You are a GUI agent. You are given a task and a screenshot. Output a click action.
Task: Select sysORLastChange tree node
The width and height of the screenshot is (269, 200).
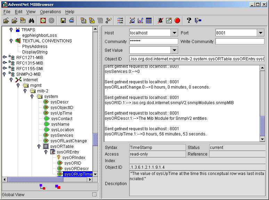pos(68,141)
